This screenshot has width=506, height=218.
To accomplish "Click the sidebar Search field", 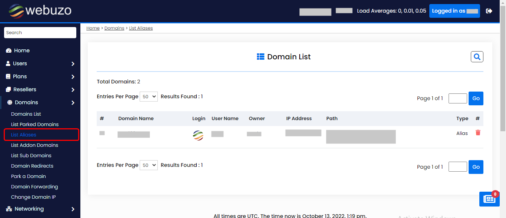I will pyautogui.click(x=40, y=33).
